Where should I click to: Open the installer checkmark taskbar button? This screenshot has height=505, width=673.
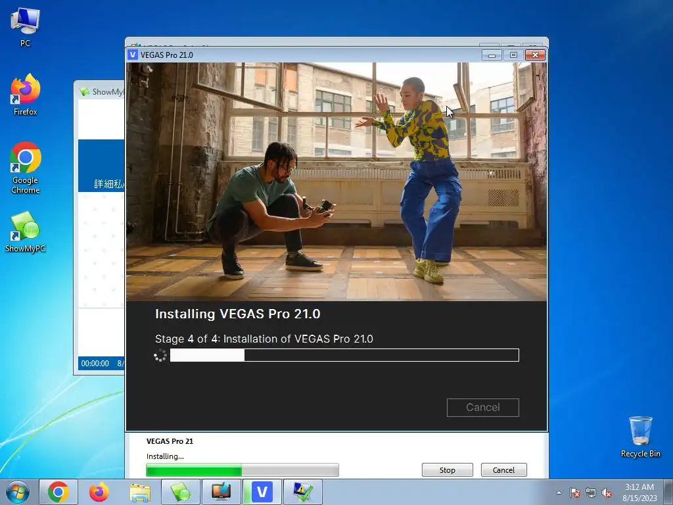coord(302,492)
